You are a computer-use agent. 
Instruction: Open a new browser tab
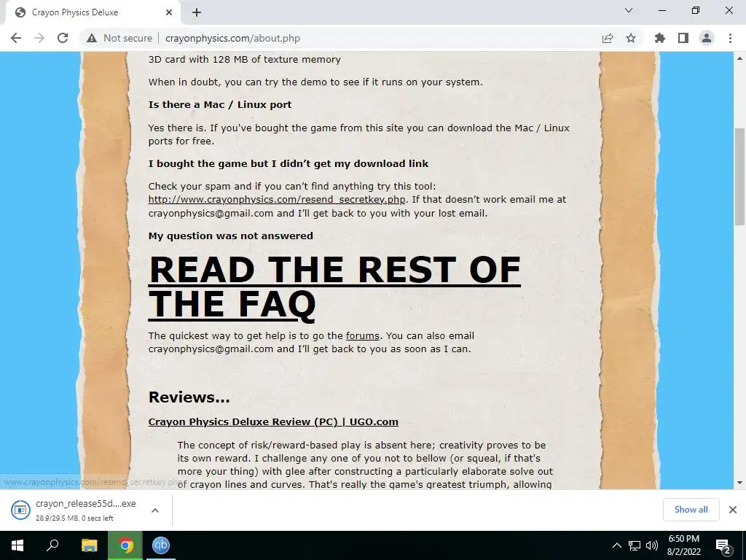[197, 12]
